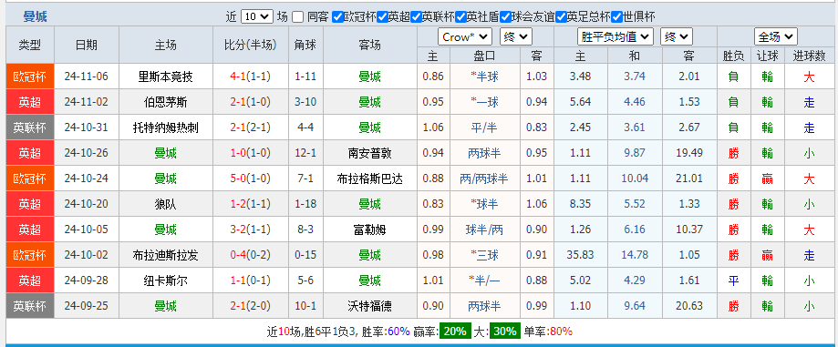Open the 纽卡斯尔 team link
The width and height of the screenshot is (838, 347).
coord(165,281)
